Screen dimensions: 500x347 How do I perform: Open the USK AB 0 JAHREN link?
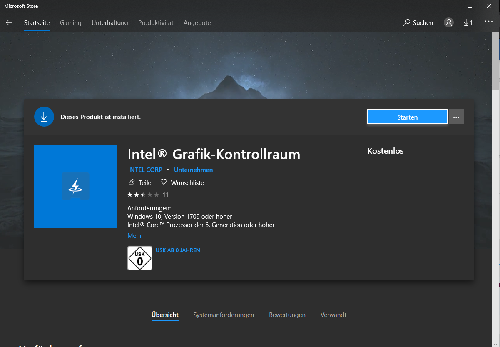click(178, 250)
